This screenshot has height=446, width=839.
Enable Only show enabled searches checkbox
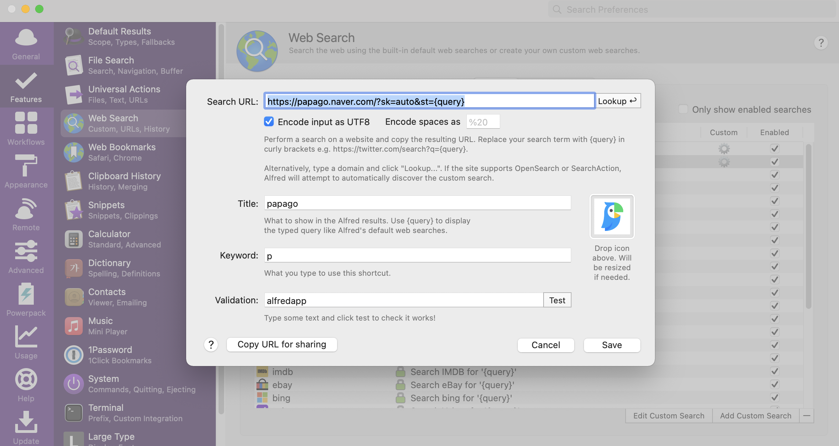point(683,109)
